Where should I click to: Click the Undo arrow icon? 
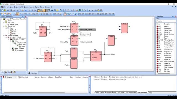click(x=26, y=10)
